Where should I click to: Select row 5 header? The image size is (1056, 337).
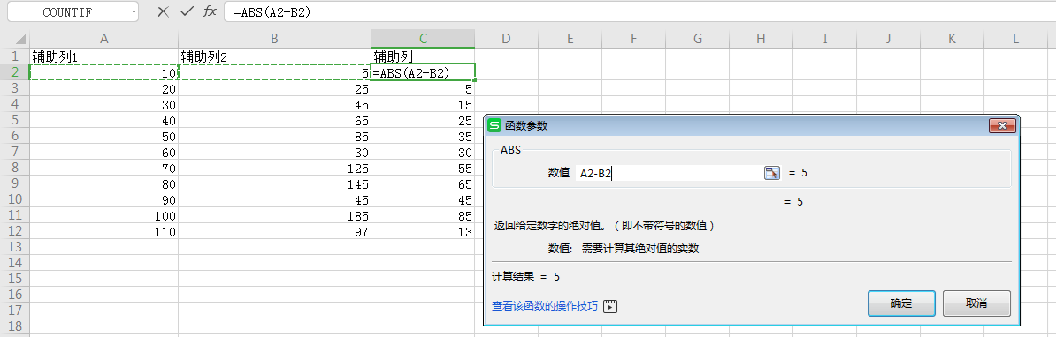(15, 120)
